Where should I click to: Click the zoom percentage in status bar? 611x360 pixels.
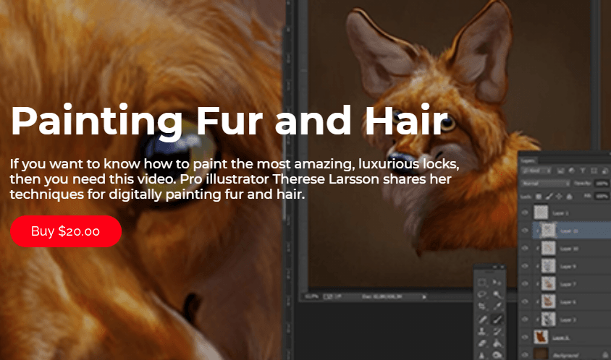pyautogui.click(x=311, y=297)
